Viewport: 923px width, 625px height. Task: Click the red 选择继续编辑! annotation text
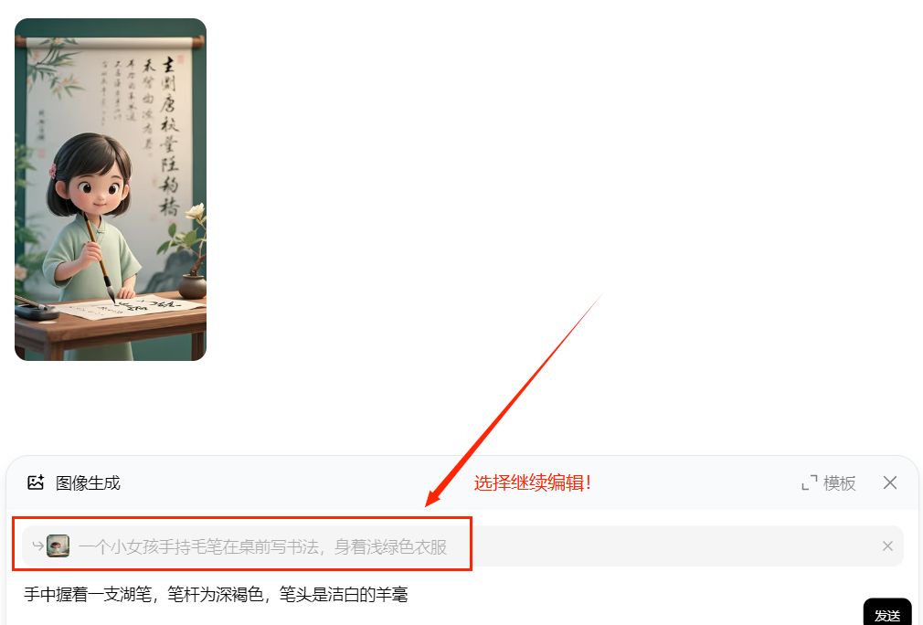pos(533,483)
